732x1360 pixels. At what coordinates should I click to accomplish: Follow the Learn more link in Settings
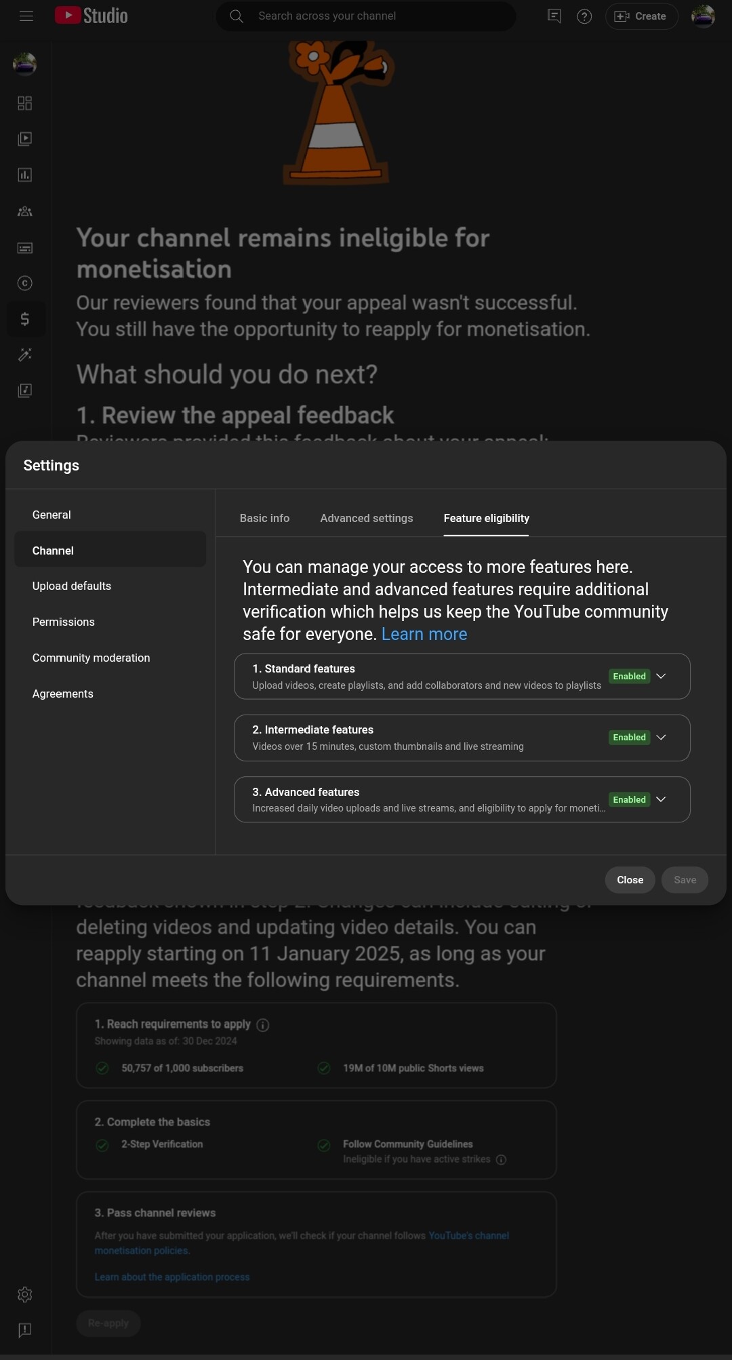point(424,634)
